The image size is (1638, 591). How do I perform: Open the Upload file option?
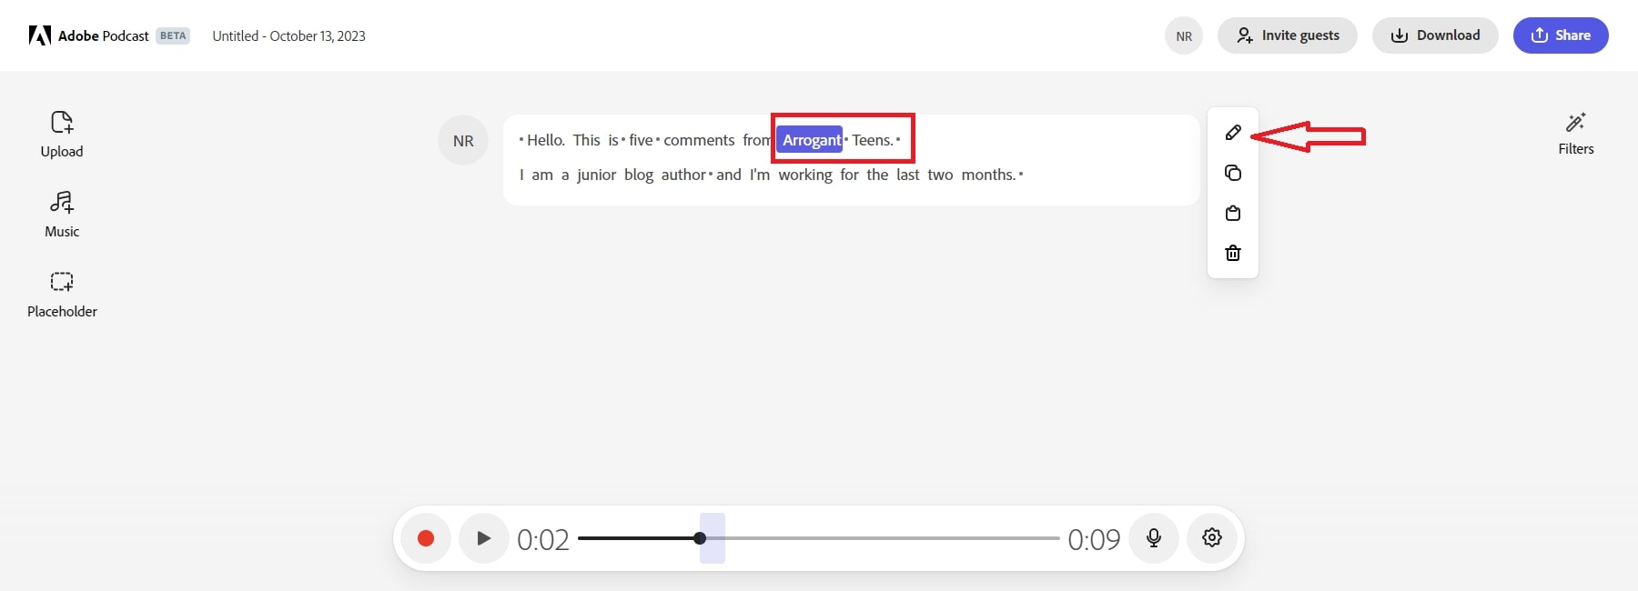tap(62, 135)
